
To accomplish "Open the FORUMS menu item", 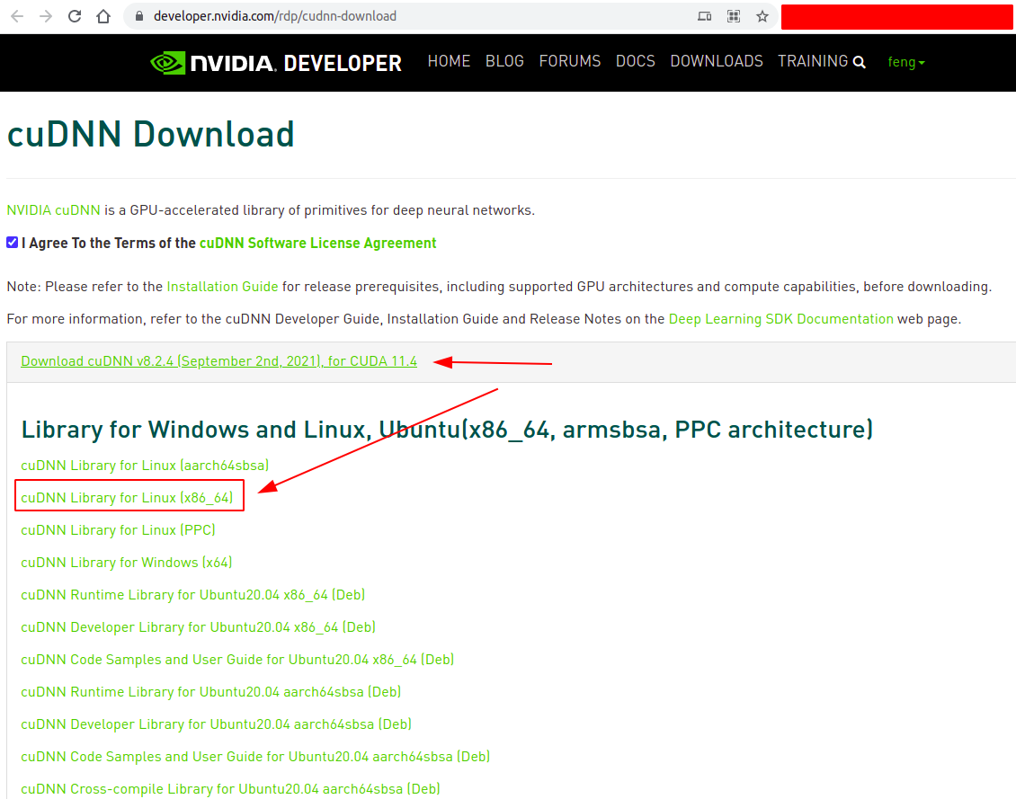I will 570,61.
